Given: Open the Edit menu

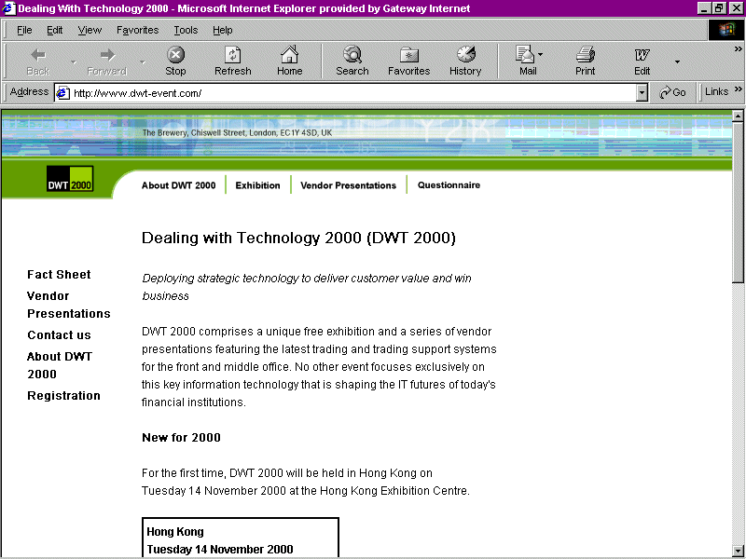Looking at the screenshot, I should (55, 30).
